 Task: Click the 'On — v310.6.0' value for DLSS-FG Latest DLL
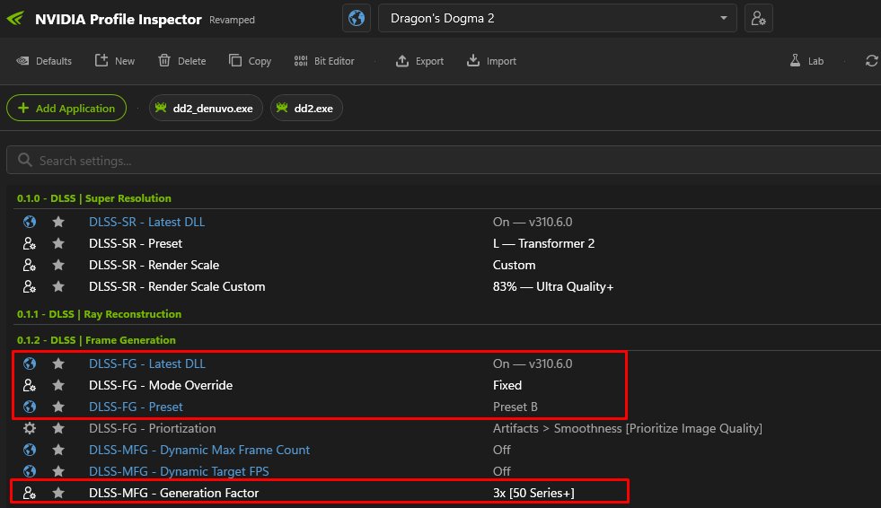click(533, 363)
